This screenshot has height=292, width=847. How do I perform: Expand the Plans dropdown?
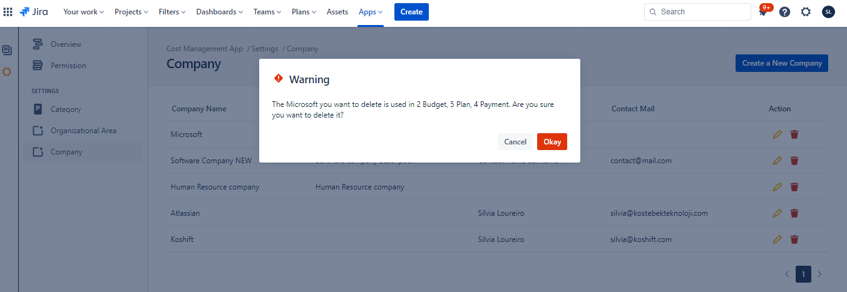point(304,12)
